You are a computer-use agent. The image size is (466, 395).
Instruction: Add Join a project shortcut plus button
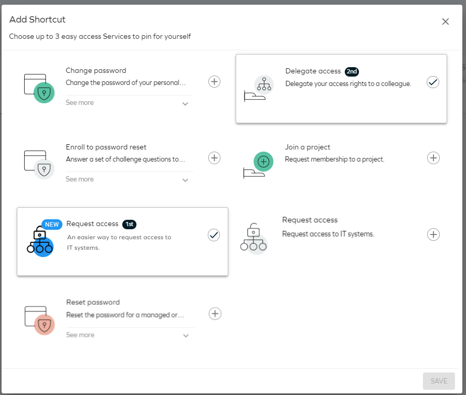[433, 158]
